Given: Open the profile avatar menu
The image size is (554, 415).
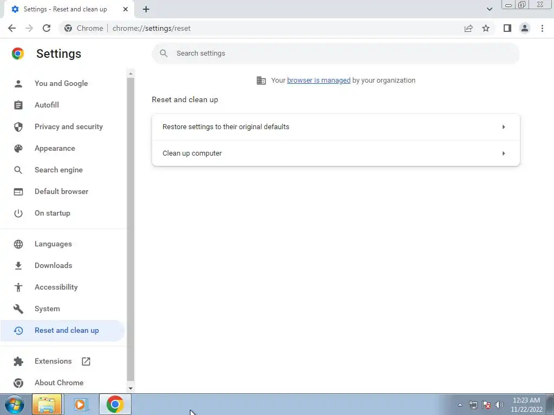Looking at the screenshot, I should [525, 28].
